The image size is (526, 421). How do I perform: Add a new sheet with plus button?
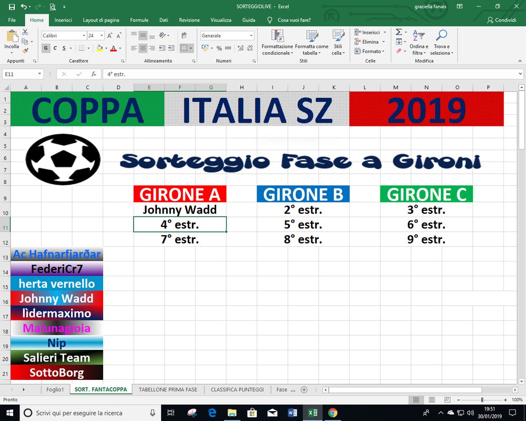pos(304,390)
